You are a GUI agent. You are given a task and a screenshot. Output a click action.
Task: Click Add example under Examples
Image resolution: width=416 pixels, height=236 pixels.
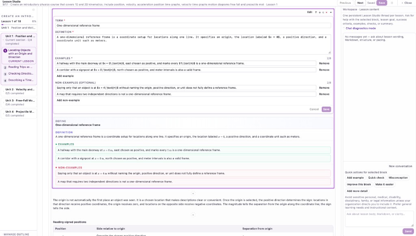tap(65, 76)
